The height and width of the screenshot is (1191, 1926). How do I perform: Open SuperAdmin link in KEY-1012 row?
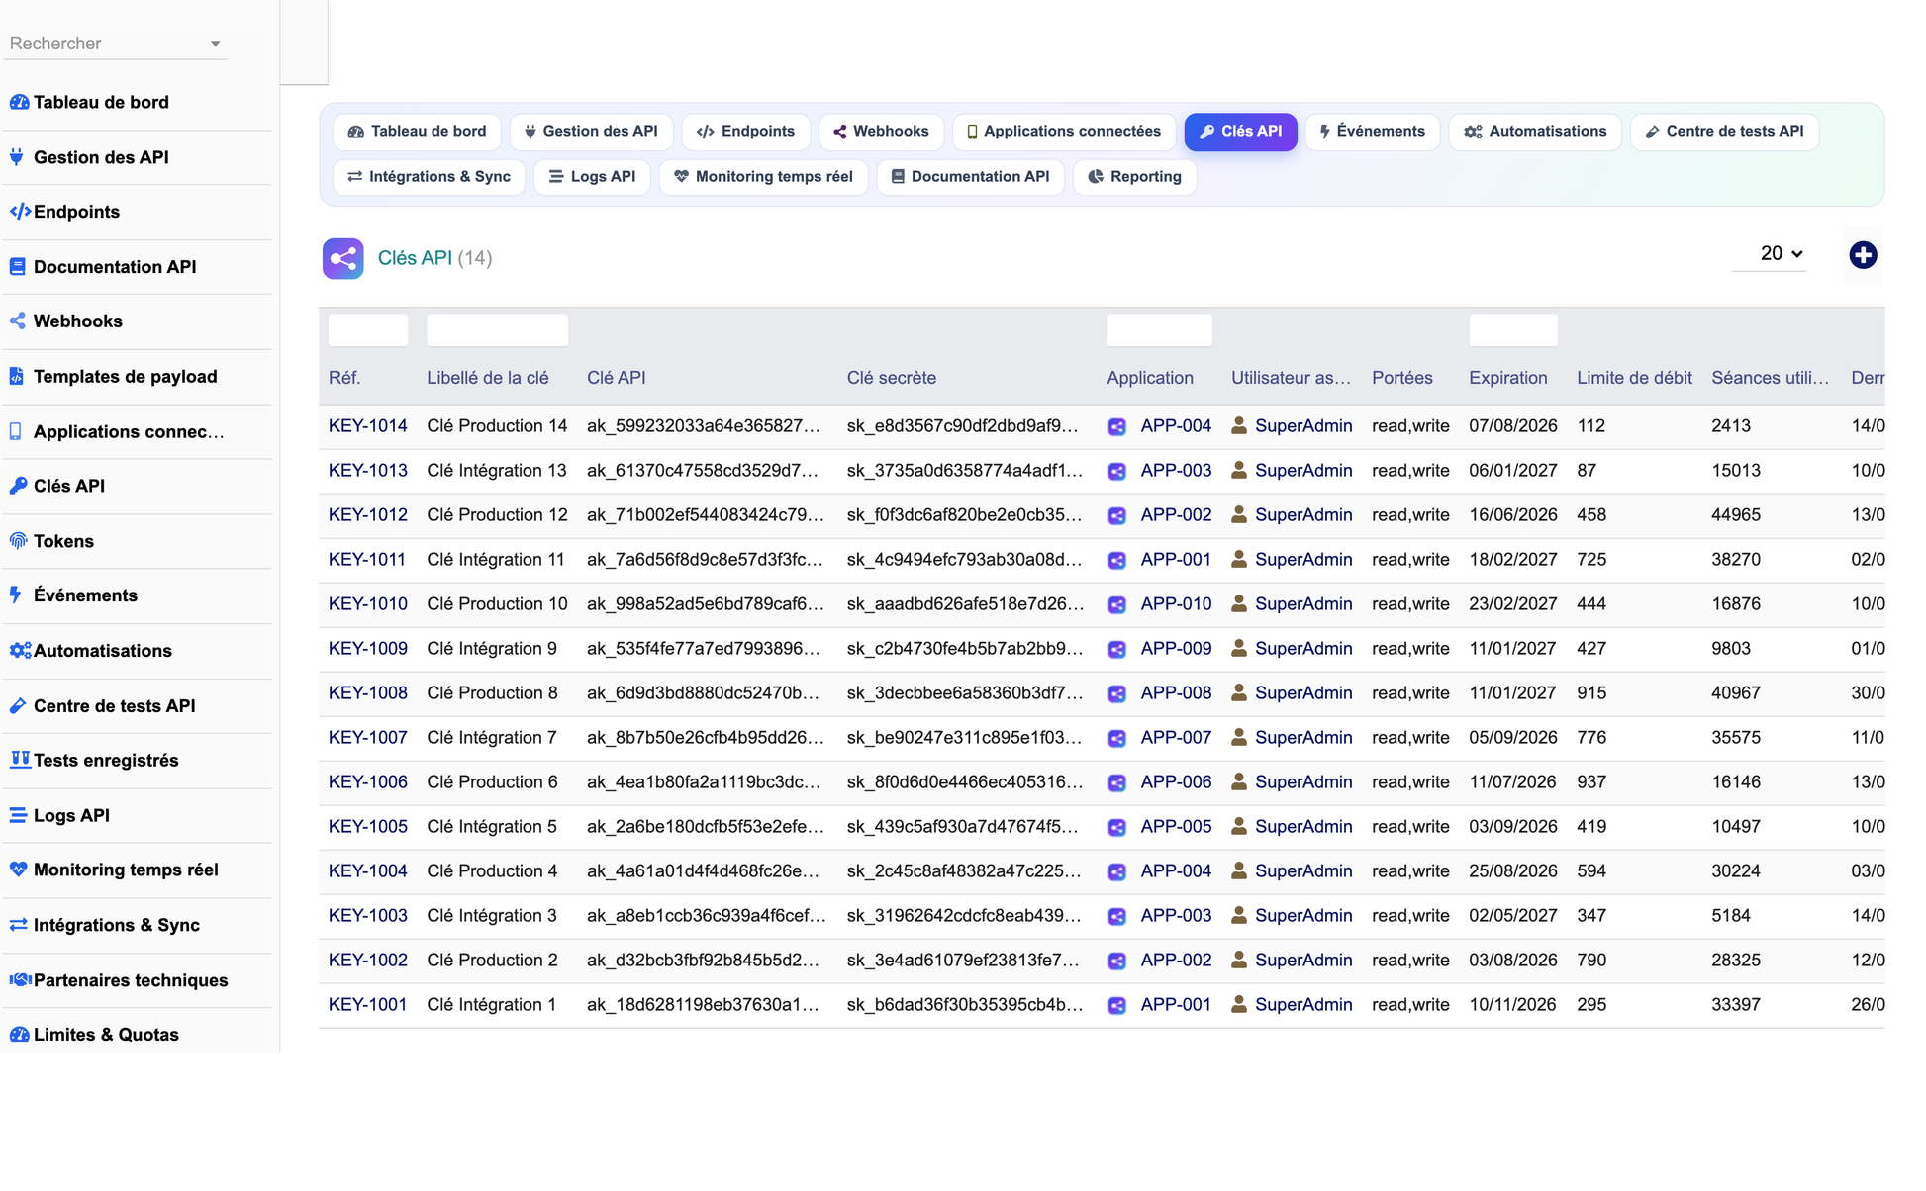click(x=1303, y=515)
